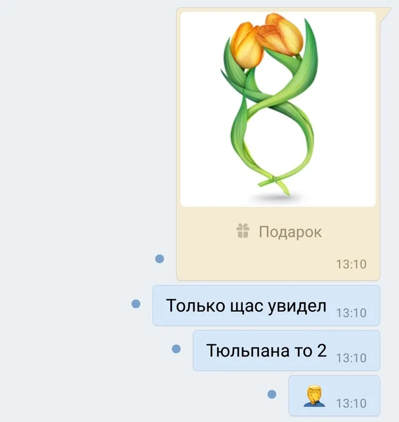Click the gift box icon beside Подарок

click(243, 231)
